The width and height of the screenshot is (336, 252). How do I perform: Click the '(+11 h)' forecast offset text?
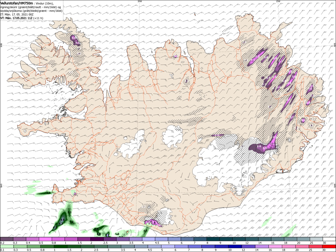[38, 18]
